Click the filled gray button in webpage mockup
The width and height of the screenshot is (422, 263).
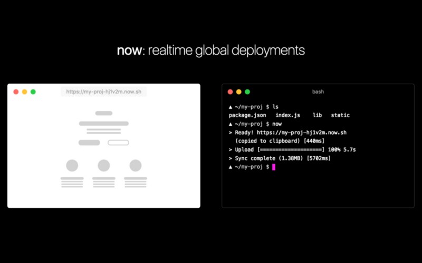(89, 143)
